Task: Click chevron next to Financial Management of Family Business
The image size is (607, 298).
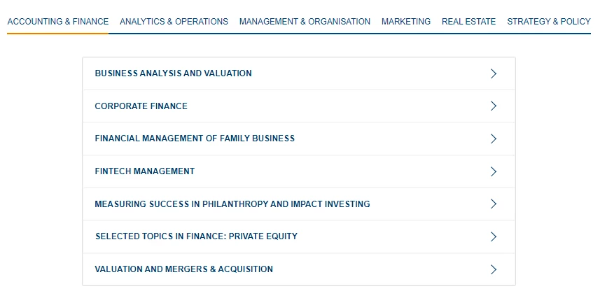Action: tap(493, 139)
